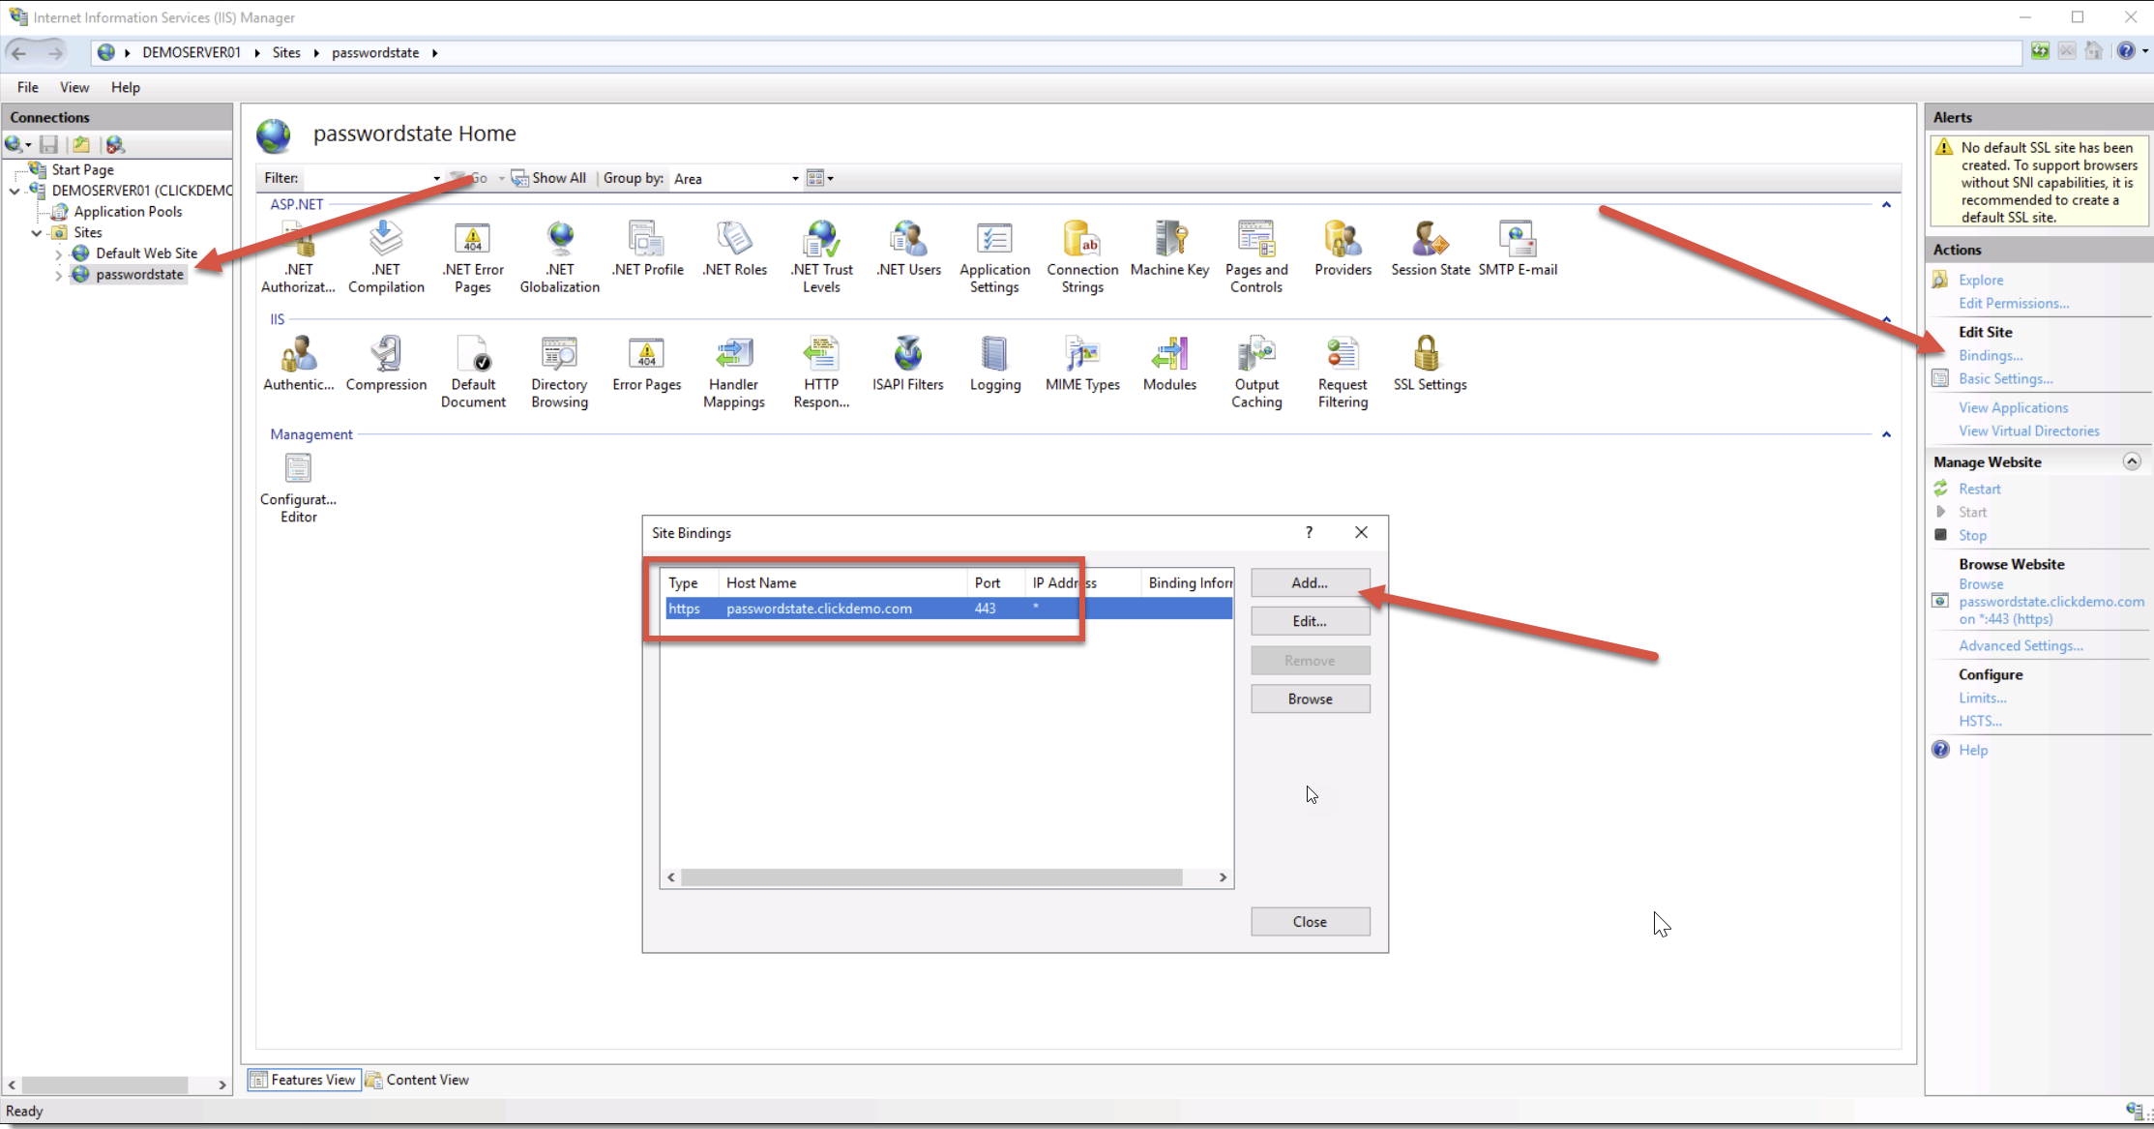This screenshot has height=1129, width=2154.
Task: Click Edit in Site Bindings dialog
Action: pyautogui.click(x=1310, y=621)
